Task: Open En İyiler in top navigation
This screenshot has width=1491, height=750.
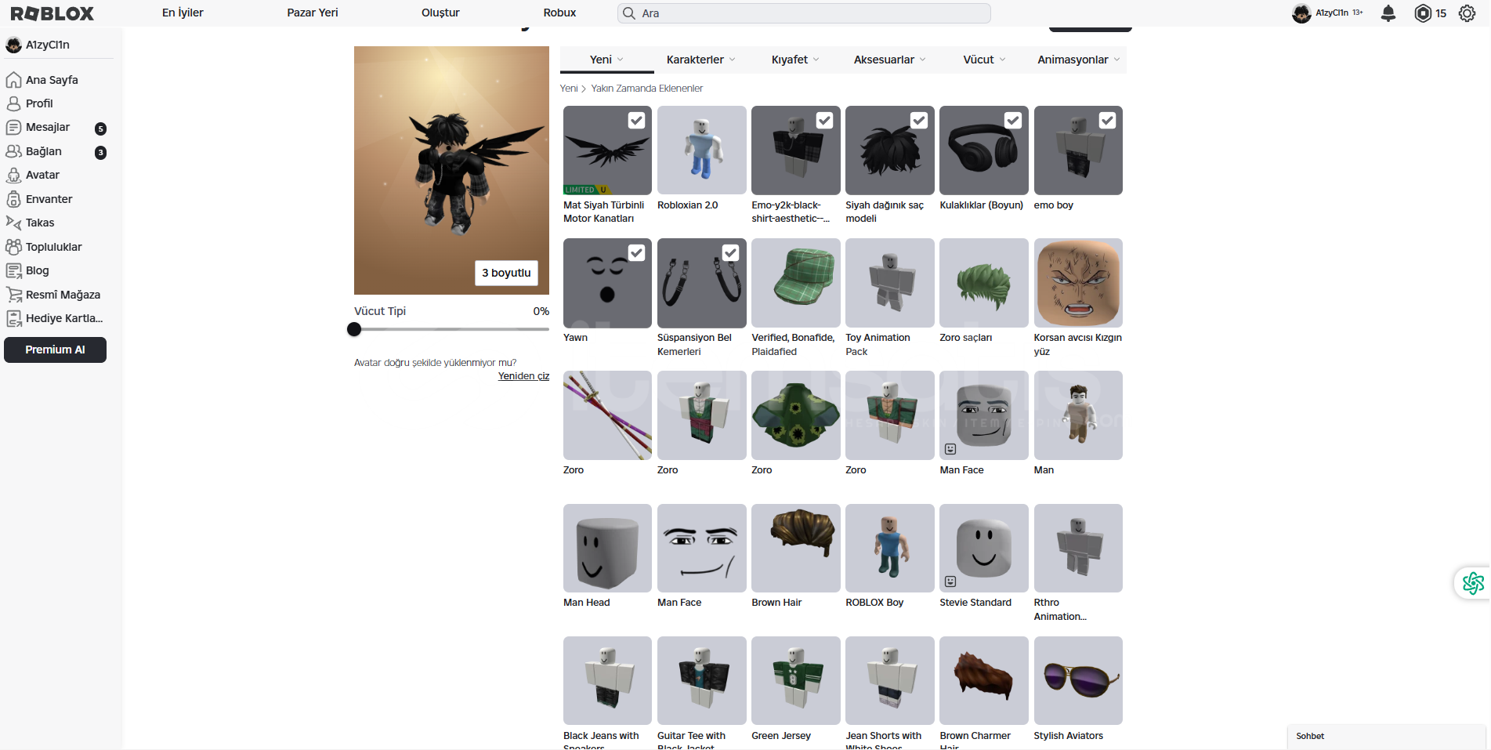Action: coord(183,13)
